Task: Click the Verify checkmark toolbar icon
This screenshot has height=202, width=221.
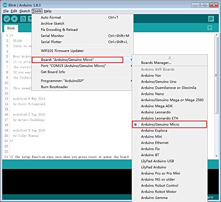Action: tap(7, 19)
